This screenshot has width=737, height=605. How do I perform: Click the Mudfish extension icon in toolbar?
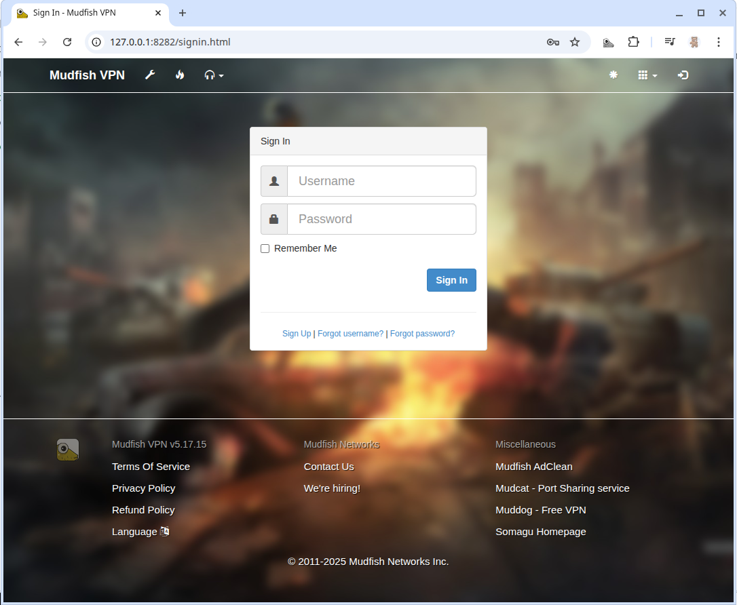[x=608, y=42]
